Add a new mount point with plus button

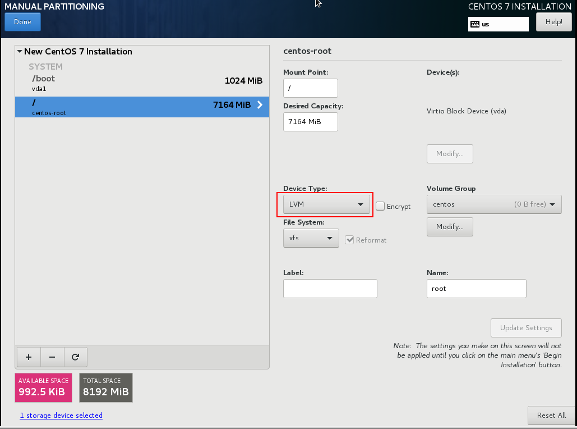29,357
